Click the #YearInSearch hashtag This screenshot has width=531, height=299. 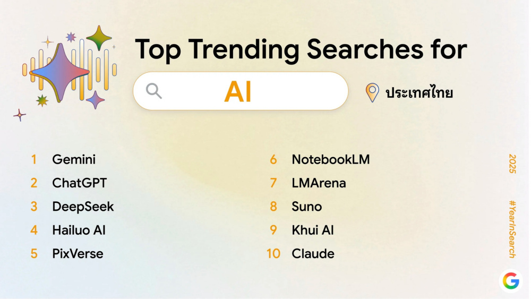(512, 228)
